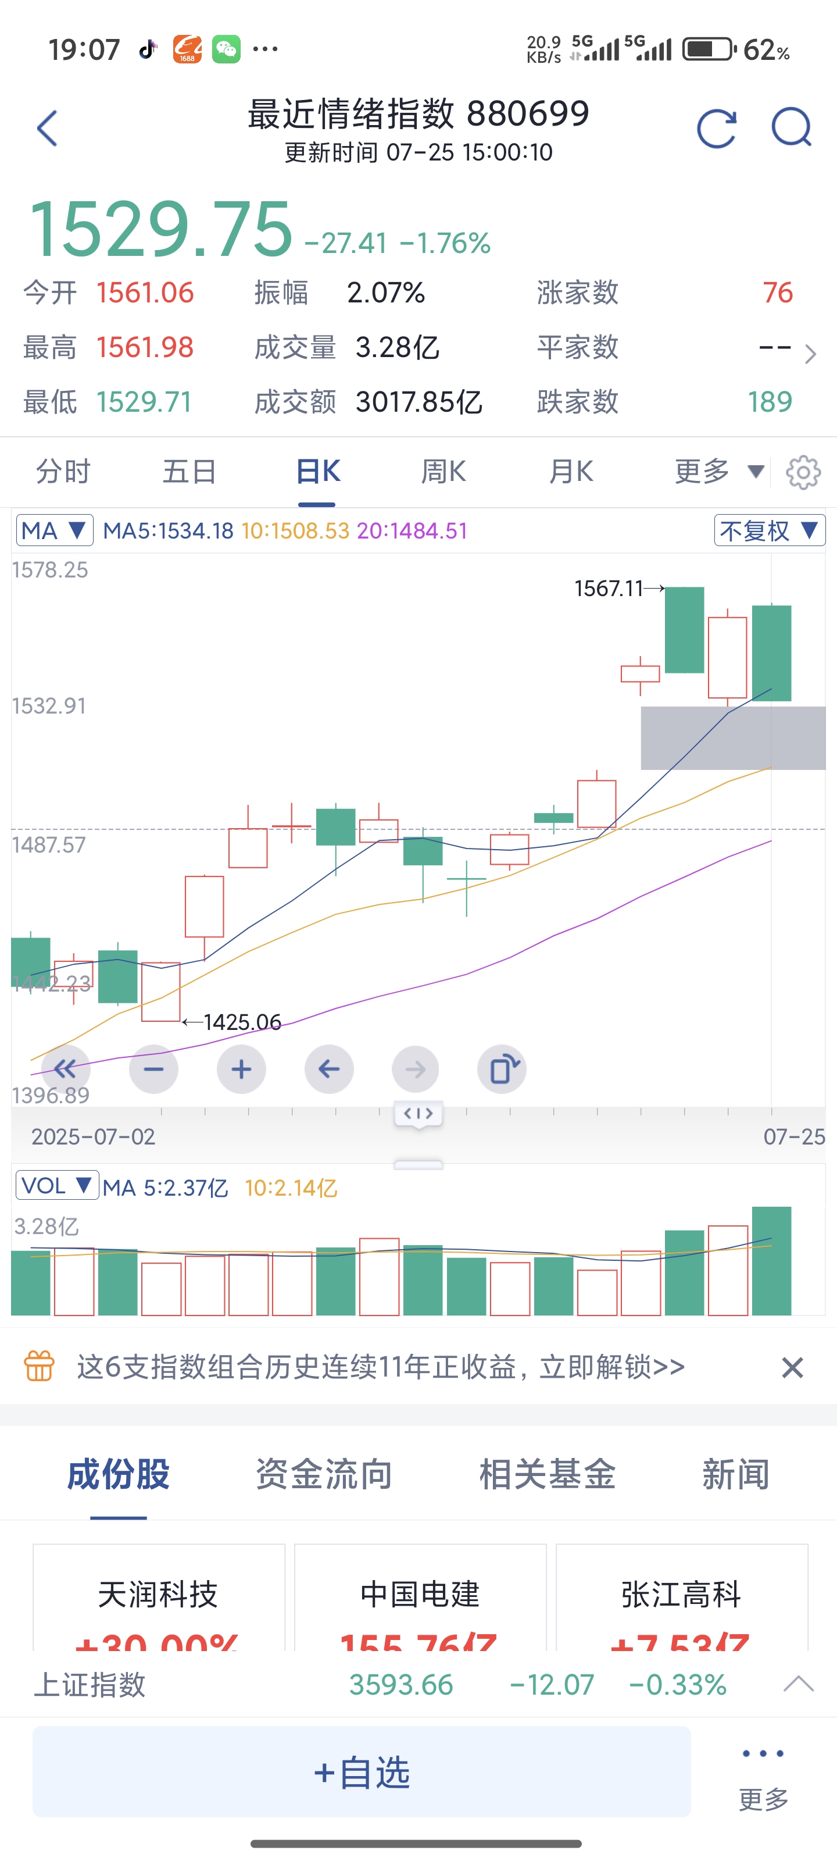Rotate chart to landscape view
The image size is (837, 1861).
pos(503,1069)
